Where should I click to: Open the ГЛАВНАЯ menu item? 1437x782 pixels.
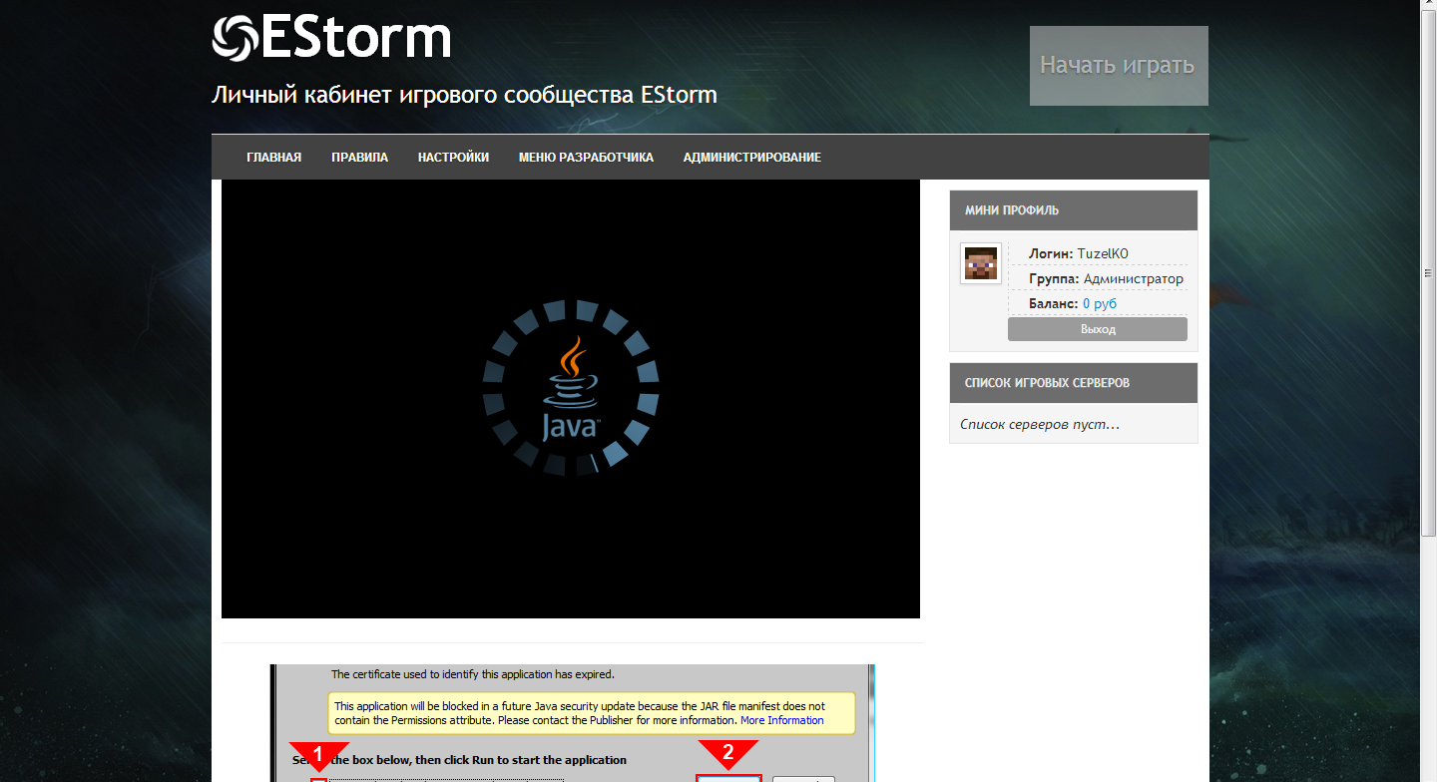273,158
